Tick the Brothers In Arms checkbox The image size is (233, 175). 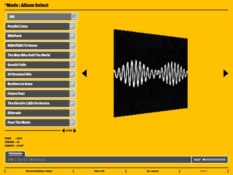tap(72, 84)
